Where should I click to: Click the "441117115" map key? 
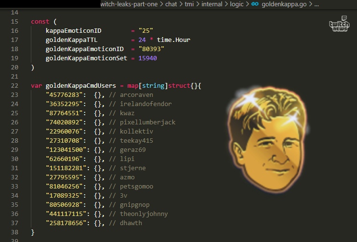66,214
